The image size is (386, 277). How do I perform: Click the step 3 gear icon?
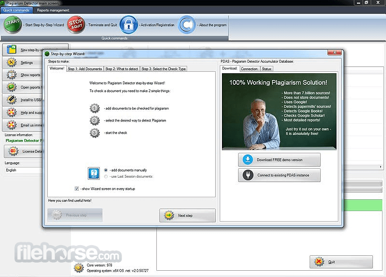click(95, 133)
